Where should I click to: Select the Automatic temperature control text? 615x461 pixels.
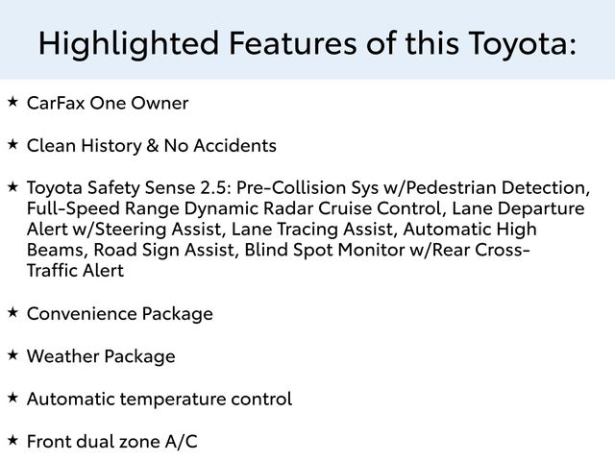click(x=160, y=399)
